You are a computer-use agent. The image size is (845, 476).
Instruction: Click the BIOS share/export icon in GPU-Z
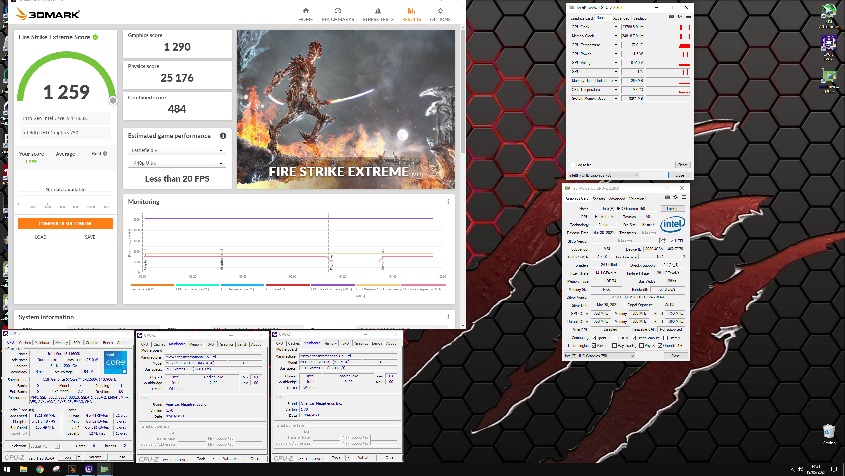pos(662,241)
